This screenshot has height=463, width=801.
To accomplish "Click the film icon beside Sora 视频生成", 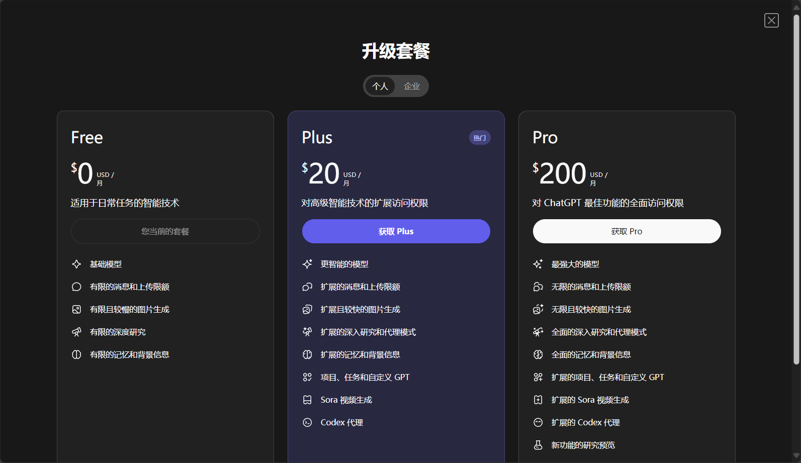I will pyautogui.click(x=307, y=400).
